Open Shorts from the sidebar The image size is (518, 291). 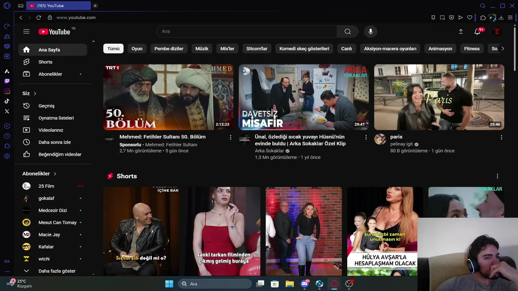[53, 62]
